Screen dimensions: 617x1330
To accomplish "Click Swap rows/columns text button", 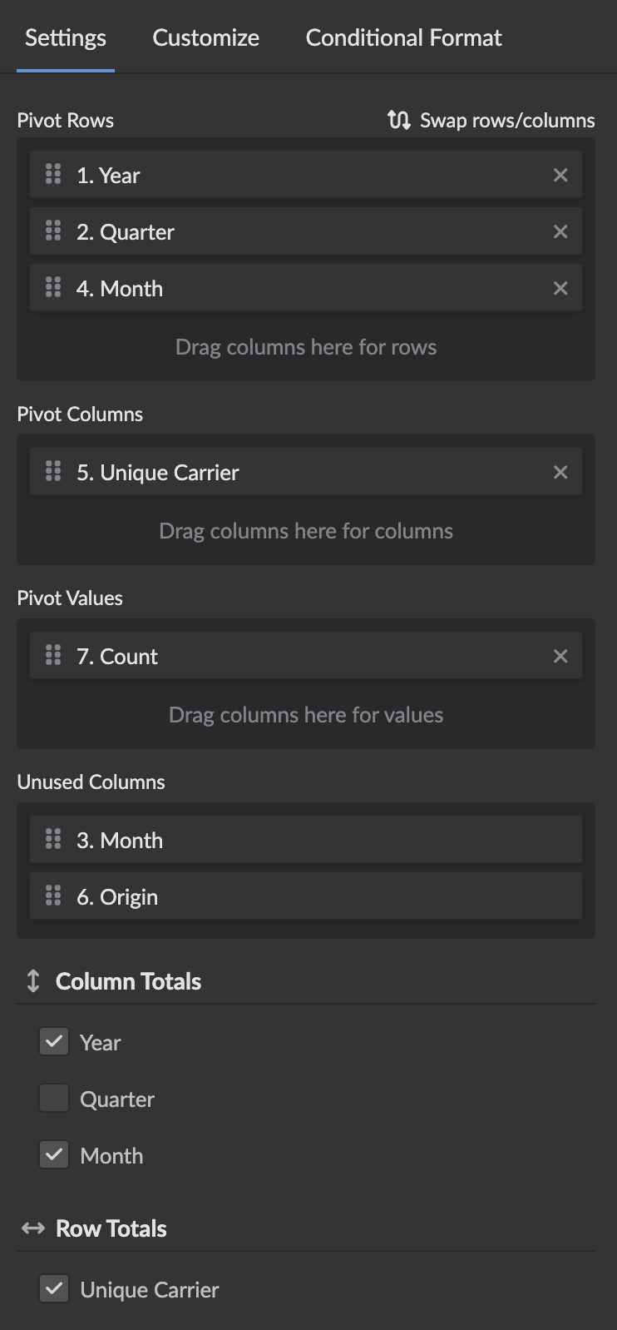I will point(507,121).
